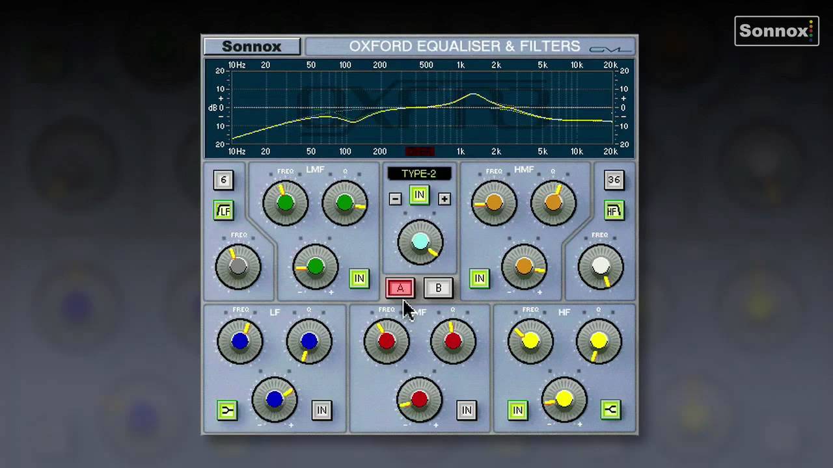Click the high filter slope value 36
833x468 pixels.
614,180
